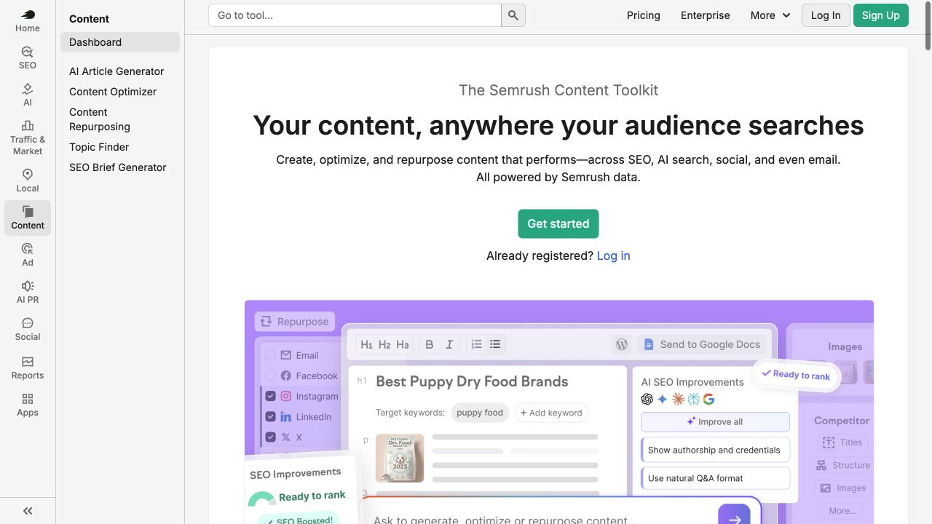This screenshot has height=524, width=932.
Task: Uncheck the LinkedIn checkbox
Action: (x=270, y=416)
